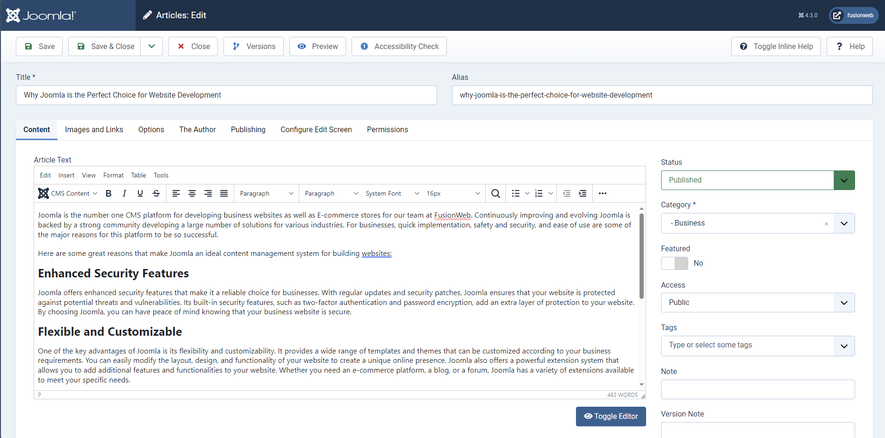Click into the Alias input field

(662, 95)
